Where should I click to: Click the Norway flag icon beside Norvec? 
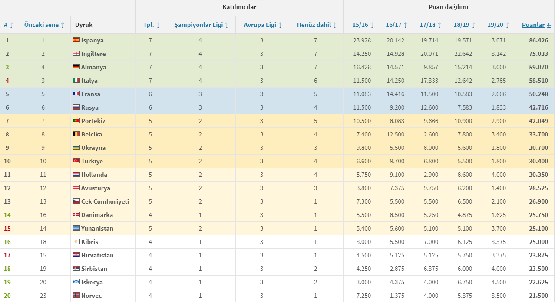point(76,296)
